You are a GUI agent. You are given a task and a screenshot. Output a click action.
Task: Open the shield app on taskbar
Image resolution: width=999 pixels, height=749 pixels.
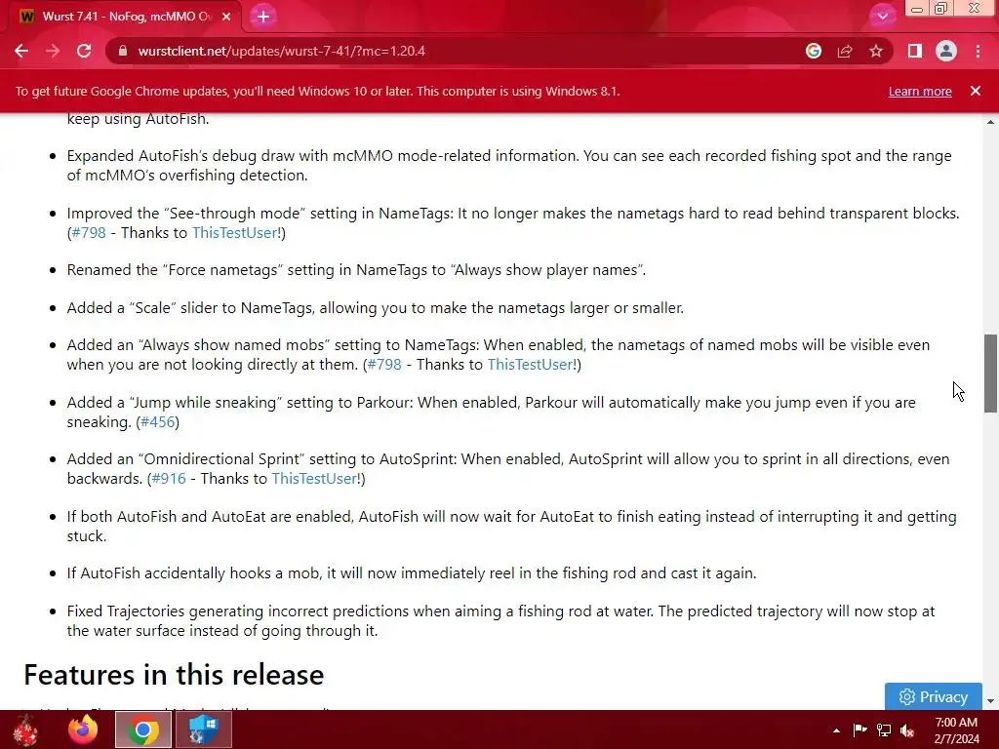(203, 729)
